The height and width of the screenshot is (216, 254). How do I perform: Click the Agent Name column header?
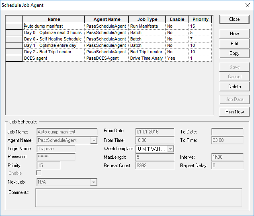point(107,19)
